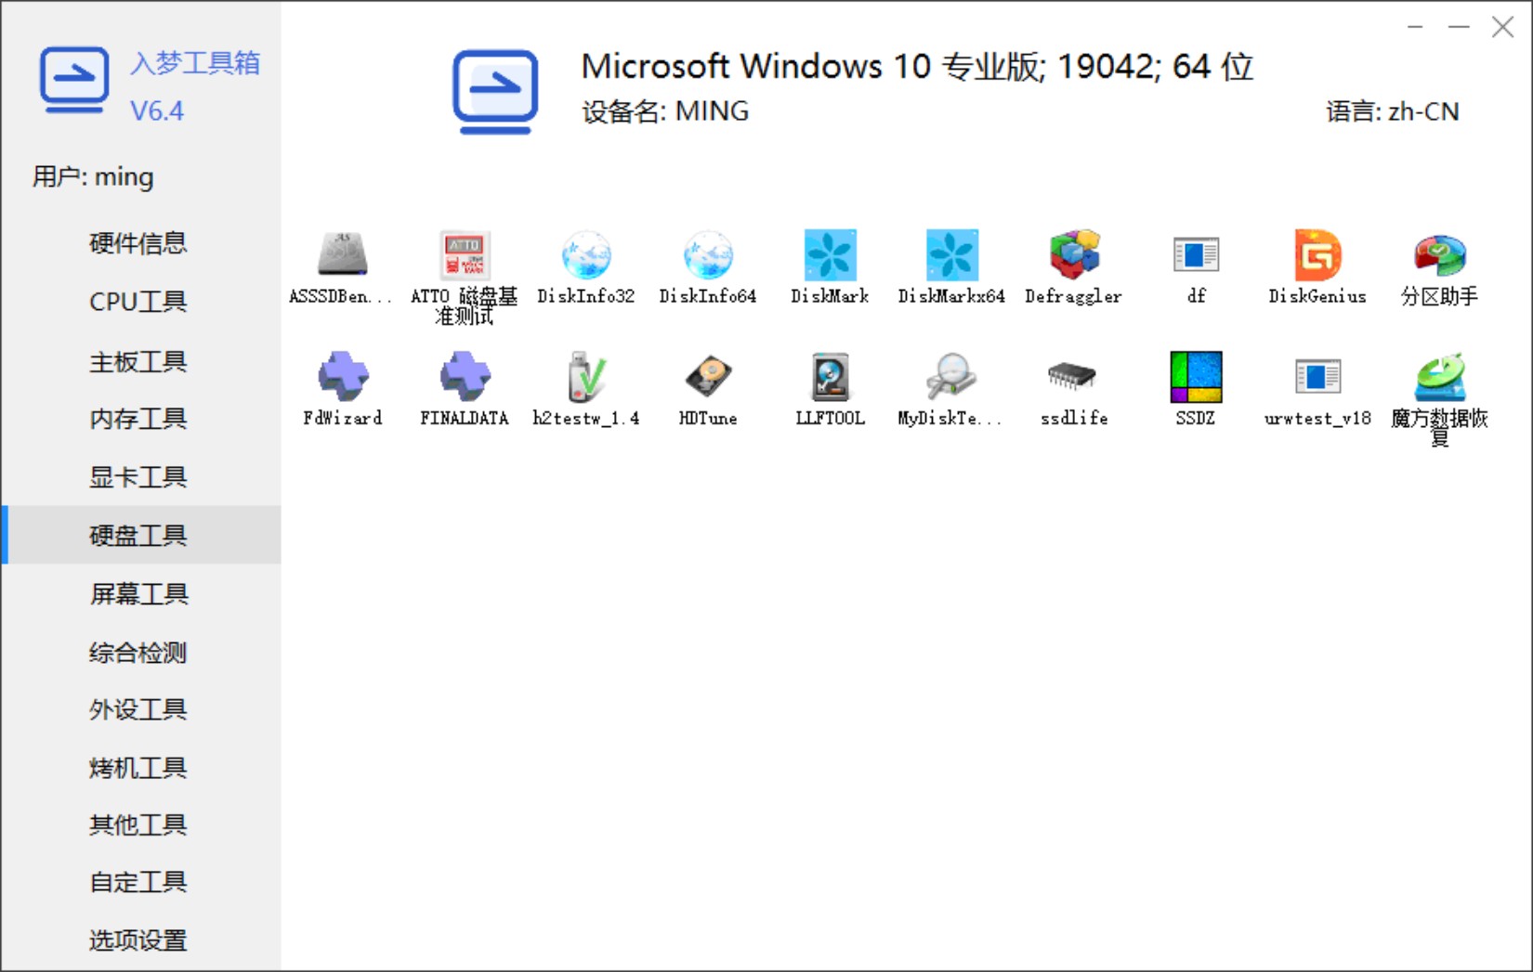Select 烤机工具 in sidebar
The height and width of the screenshot is (972, 1533).
140,768
